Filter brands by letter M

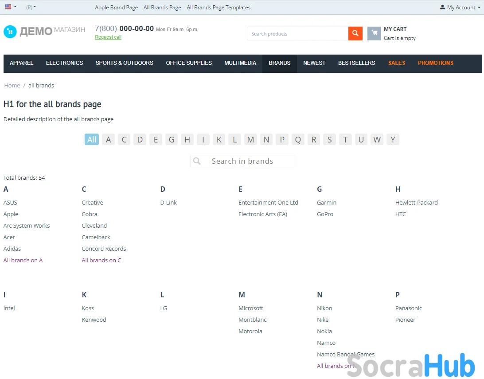click(x=250, y=140)
